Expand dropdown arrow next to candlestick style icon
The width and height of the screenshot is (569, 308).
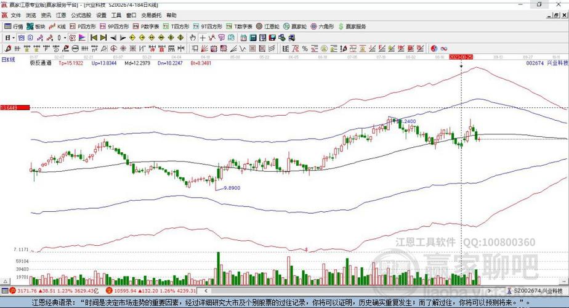[65, 38]
